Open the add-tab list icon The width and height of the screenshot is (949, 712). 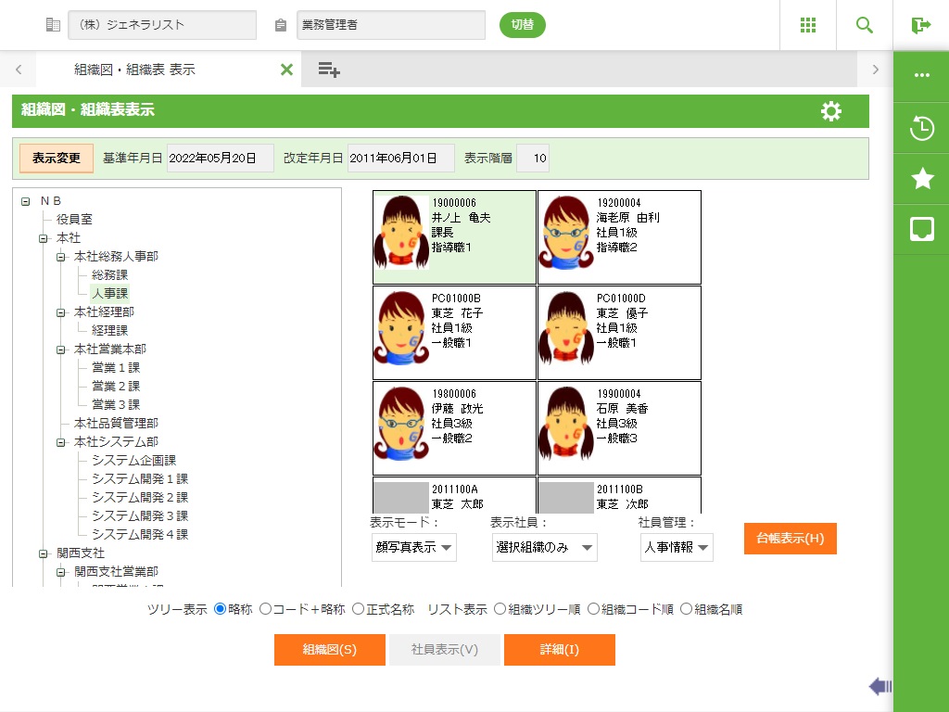coord(329,70)
